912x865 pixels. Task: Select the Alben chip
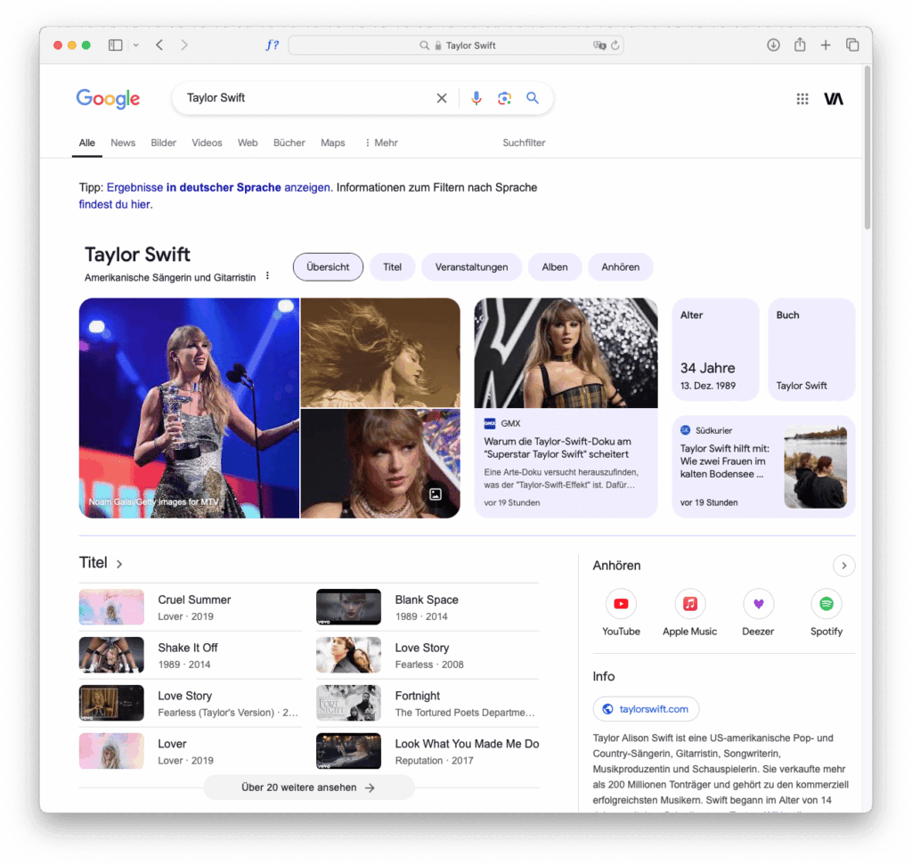point(554,267)
